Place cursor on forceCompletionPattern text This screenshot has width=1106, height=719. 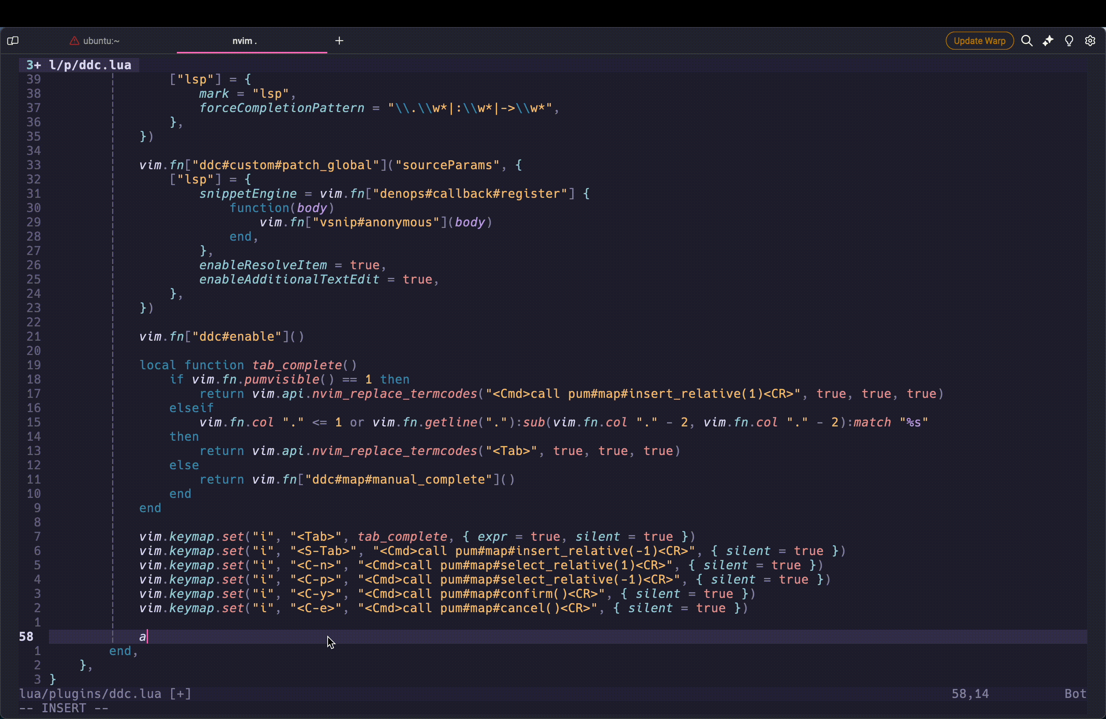[x=282, y=108]
